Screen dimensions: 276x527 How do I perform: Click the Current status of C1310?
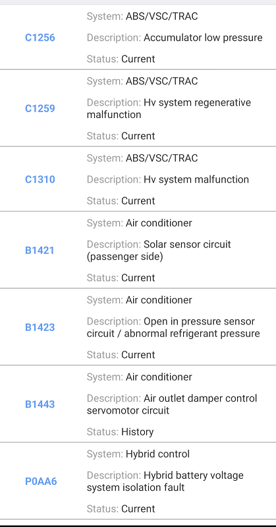click(x=138, y=201)
